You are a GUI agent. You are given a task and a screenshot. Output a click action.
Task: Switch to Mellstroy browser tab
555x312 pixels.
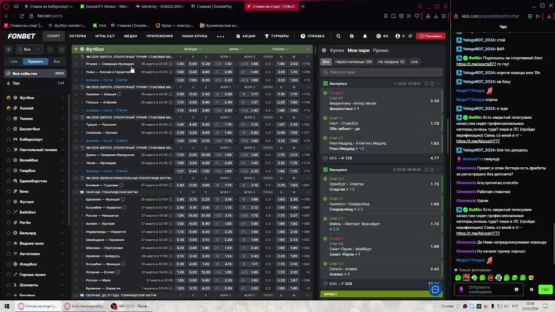[160, 6]
